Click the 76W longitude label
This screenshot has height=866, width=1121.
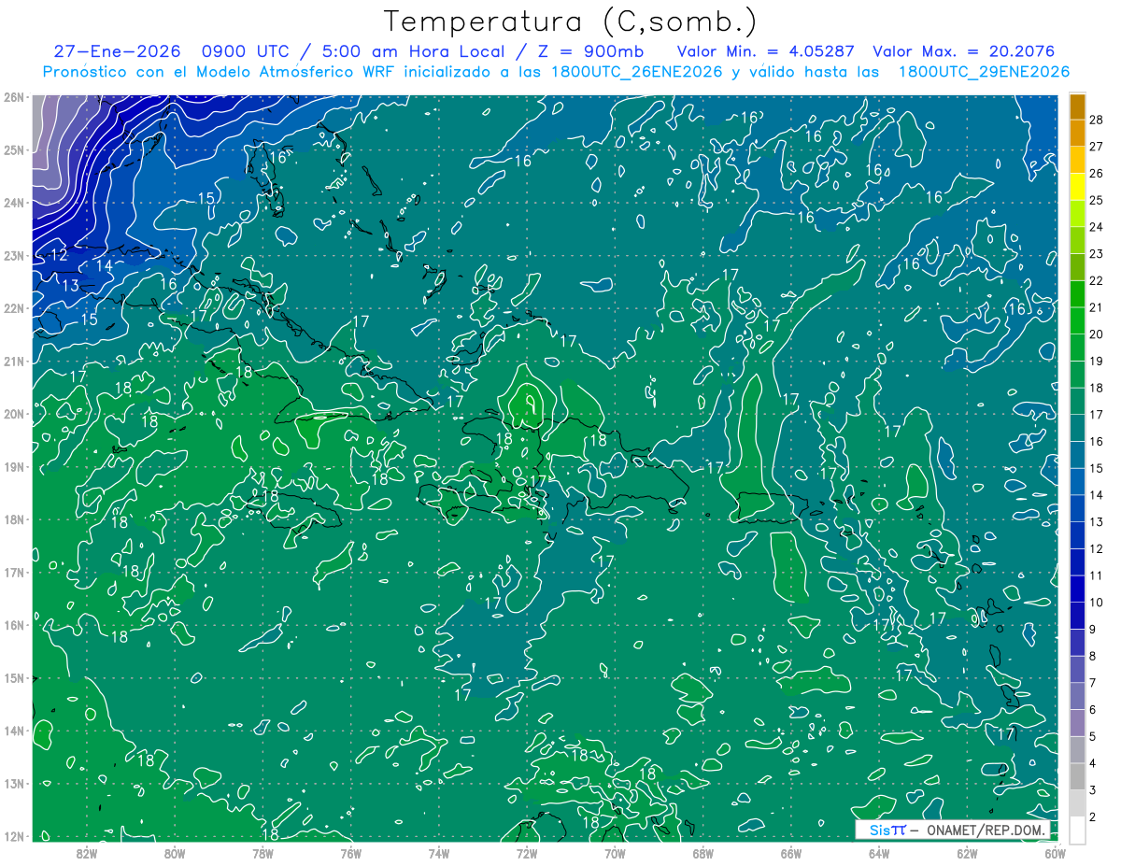click(350, 852)
